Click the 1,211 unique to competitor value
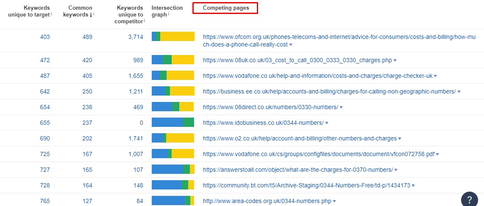The width and height of the screenshot is (484, 206). click(136, 92)
